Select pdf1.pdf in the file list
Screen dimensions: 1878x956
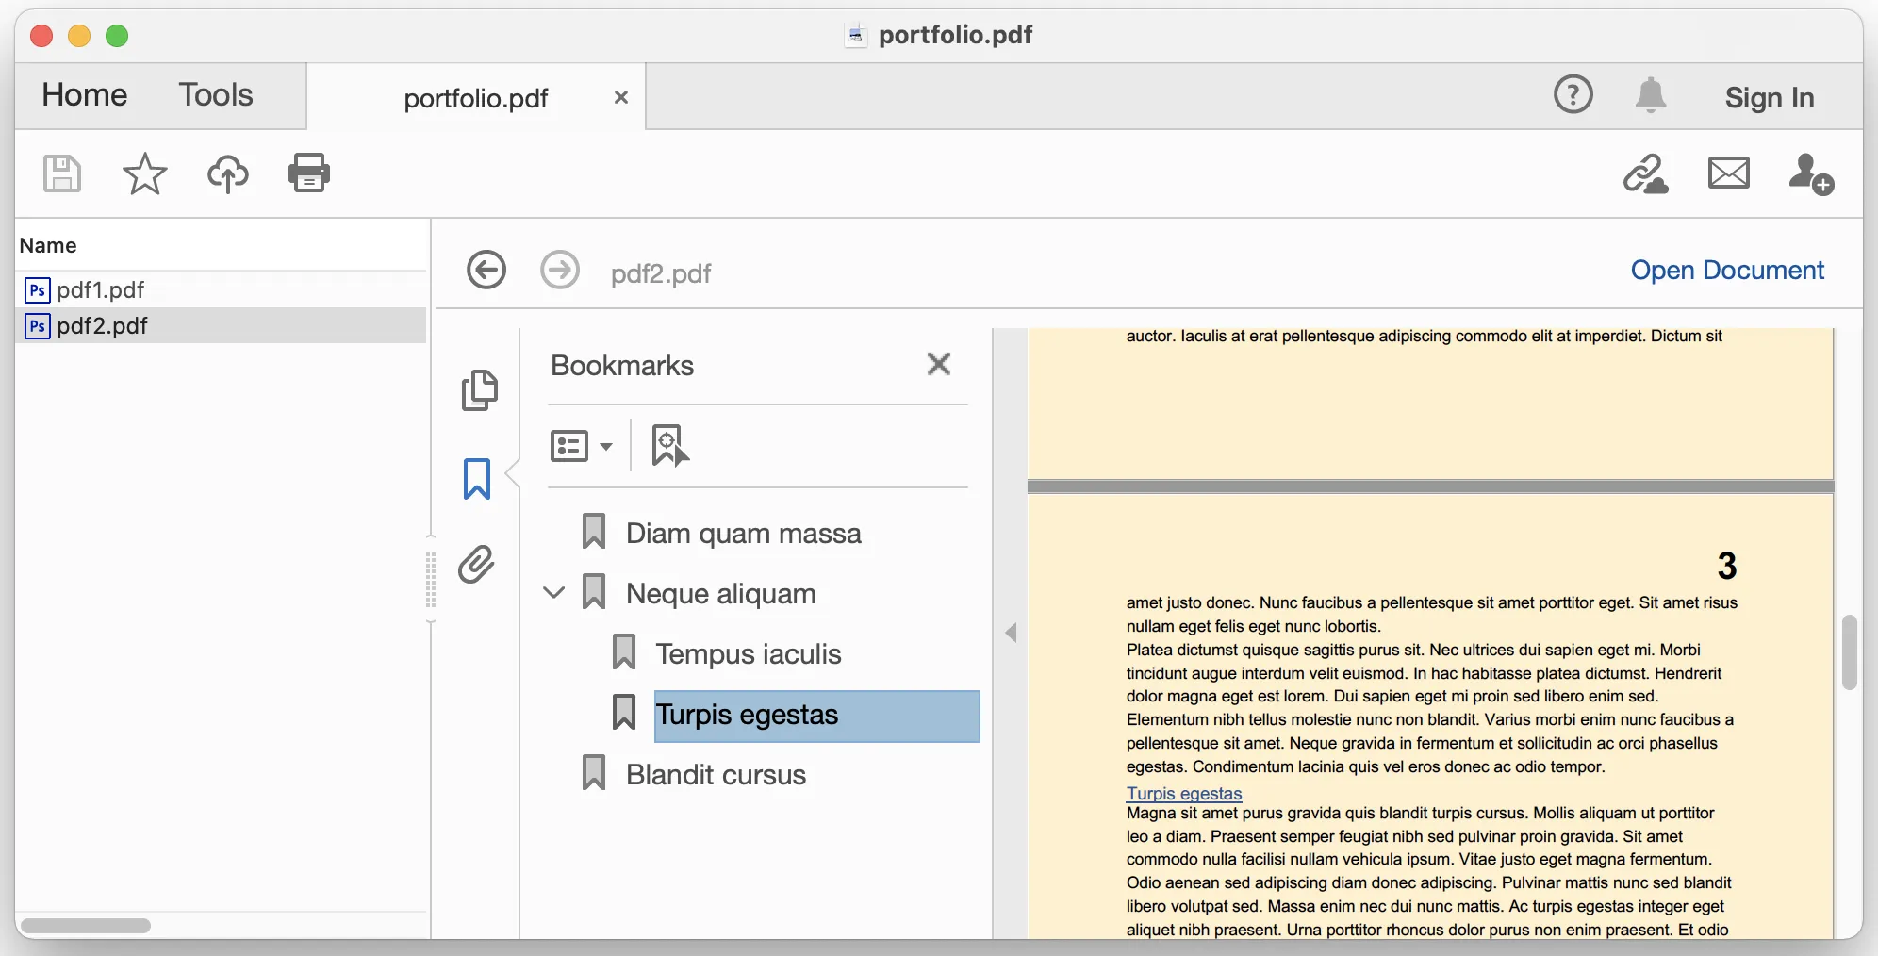(100, 289)
